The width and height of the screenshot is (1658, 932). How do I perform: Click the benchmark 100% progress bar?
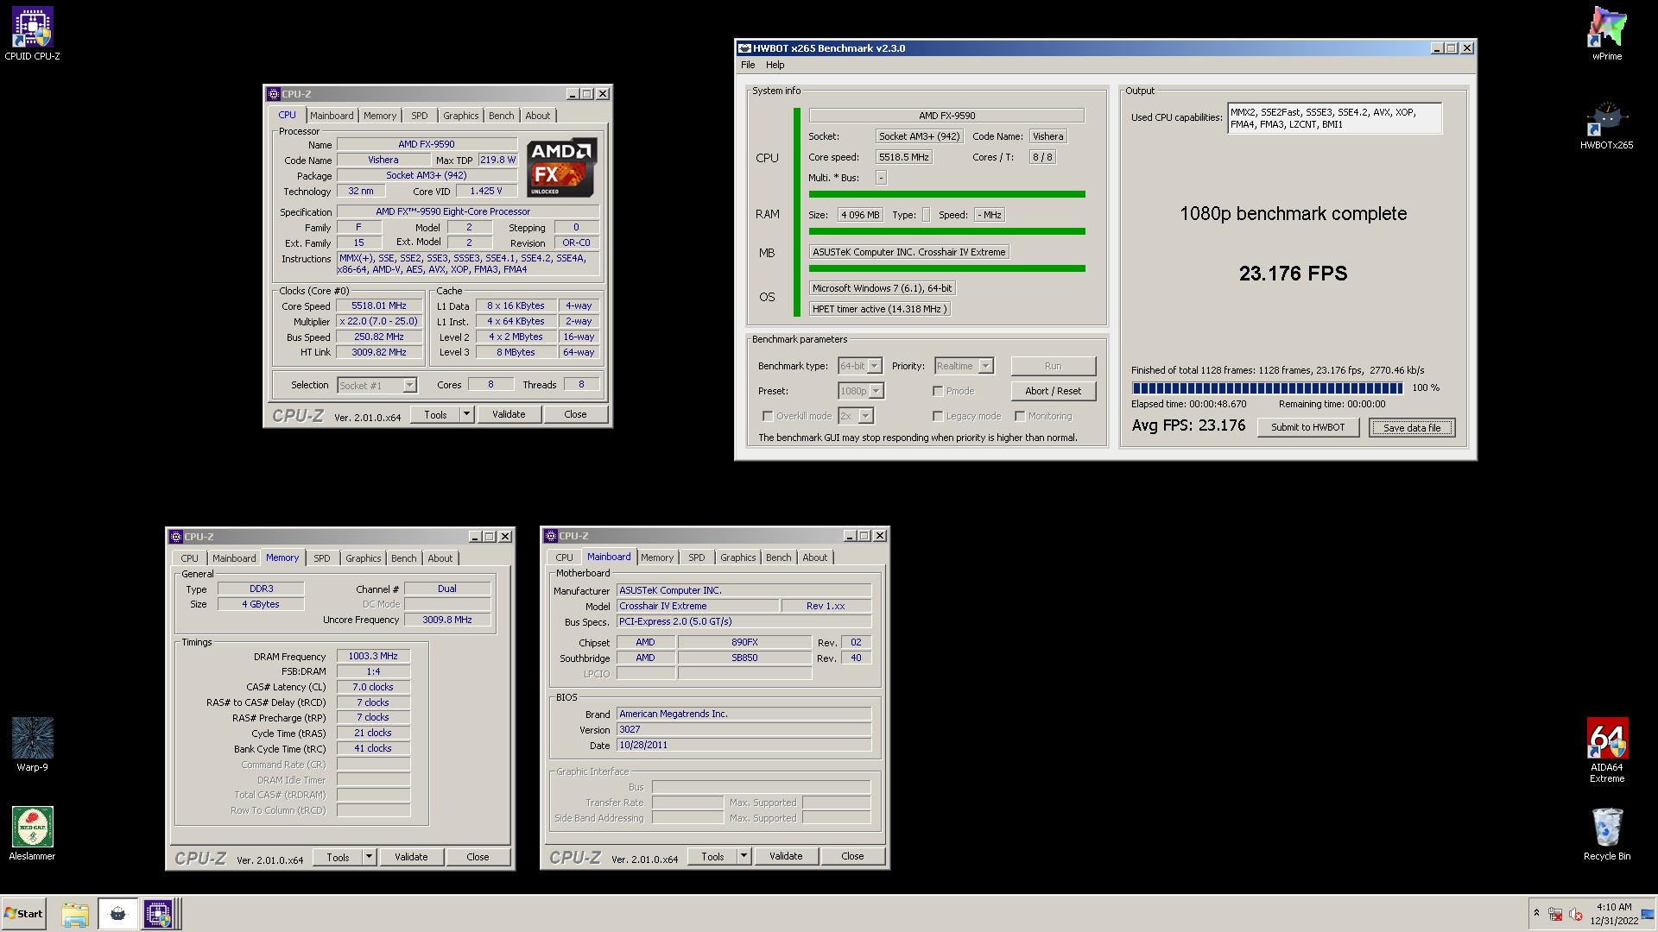point(1267,388)
